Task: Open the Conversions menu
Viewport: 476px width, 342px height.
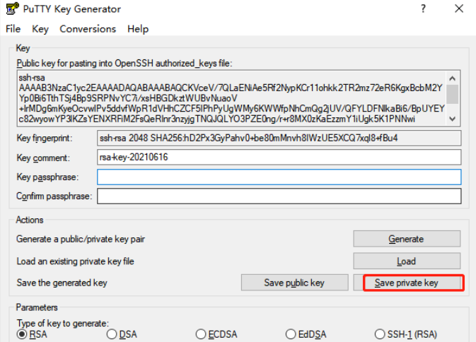Action: coord(88,29)
